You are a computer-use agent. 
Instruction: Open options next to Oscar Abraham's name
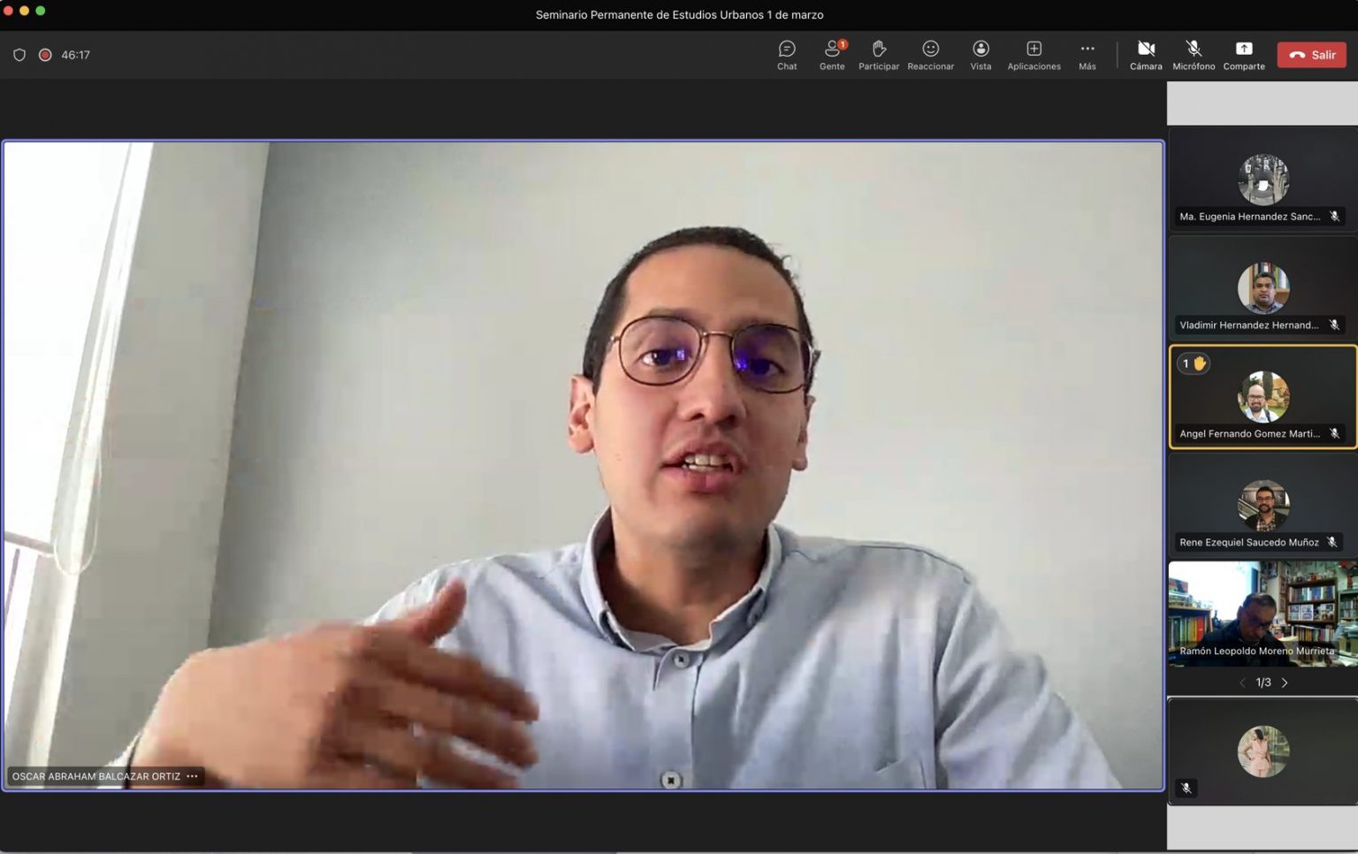(193, 776)
